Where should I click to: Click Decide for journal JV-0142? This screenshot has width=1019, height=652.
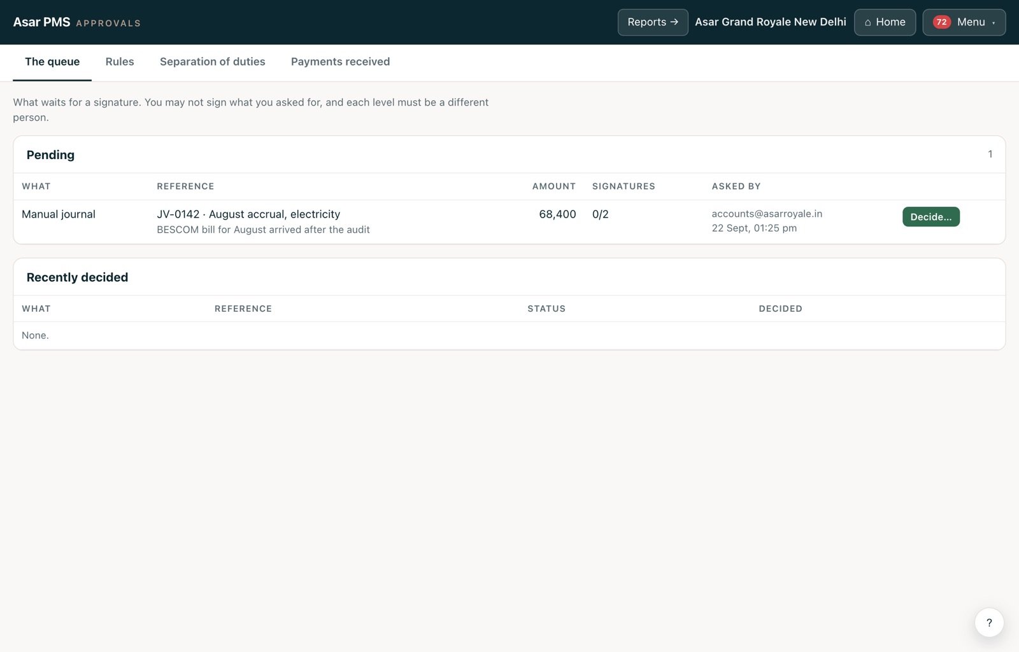931,217
